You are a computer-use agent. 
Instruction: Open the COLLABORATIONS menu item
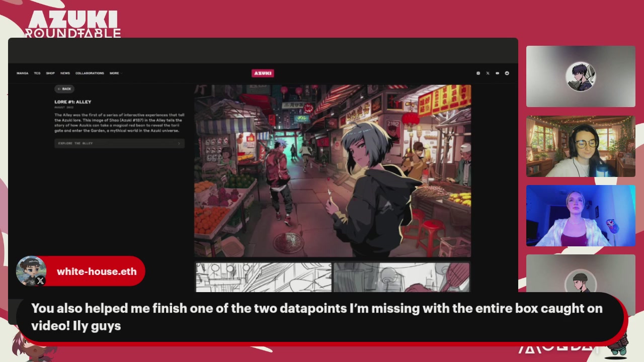[x=90, y=73]
